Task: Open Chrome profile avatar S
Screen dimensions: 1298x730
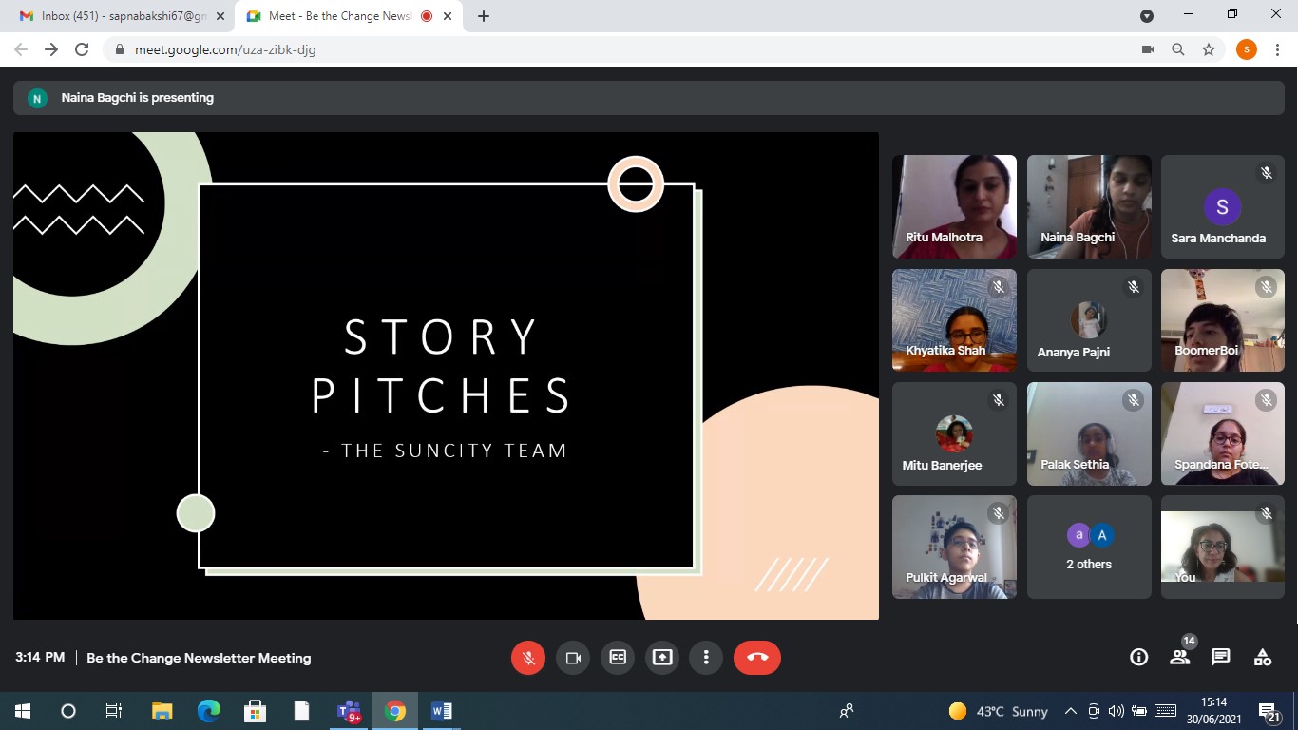Action: tap(1247, 49)
